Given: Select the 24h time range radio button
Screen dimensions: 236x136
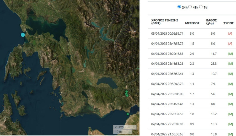Looking at the screenshot, I should coord(179,7).
